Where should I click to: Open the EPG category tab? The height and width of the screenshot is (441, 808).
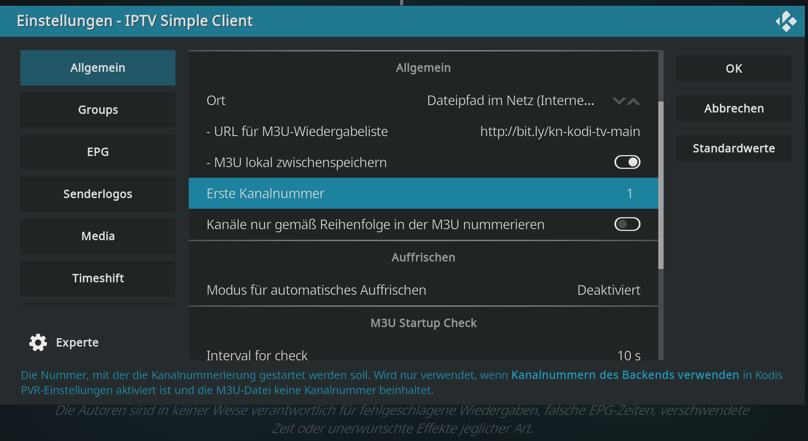[98, 152]
